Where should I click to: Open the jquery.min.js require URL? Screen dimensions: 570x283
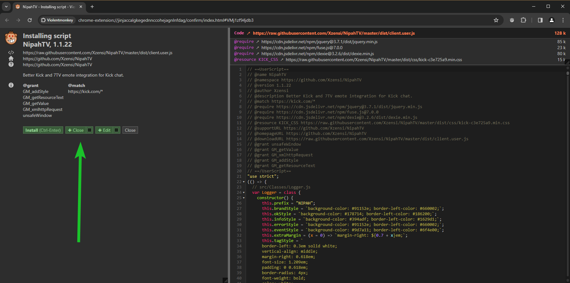coord(320,42)
